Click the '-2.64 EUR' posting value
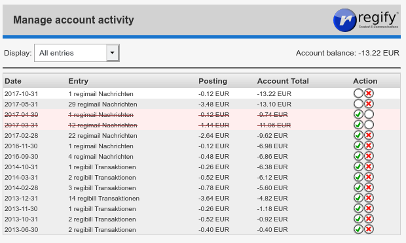The width and height of the screenshot is (406, 243). pos(213,136)
